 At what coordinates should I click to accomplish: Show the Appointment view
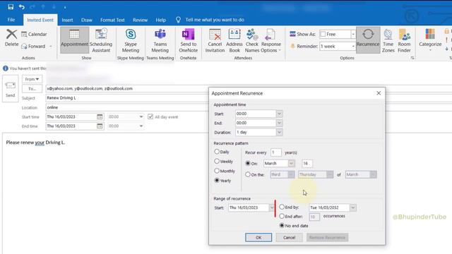click(74, 40)
